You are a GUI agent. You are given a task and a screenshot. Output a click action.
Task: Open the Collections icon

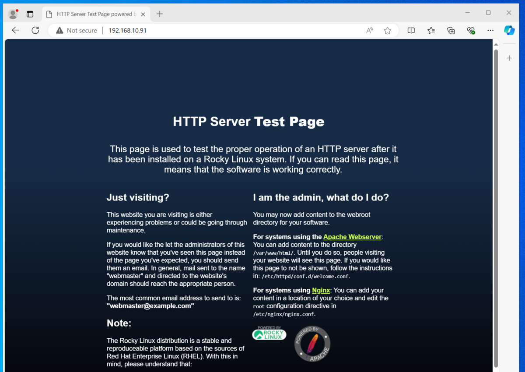(x=451, y=30)
